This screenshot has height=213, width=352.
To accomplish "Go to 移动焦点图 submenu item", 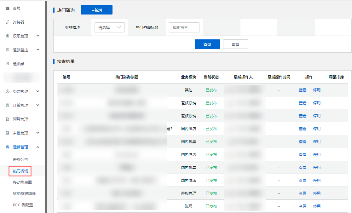I will [x=22, y=182].
